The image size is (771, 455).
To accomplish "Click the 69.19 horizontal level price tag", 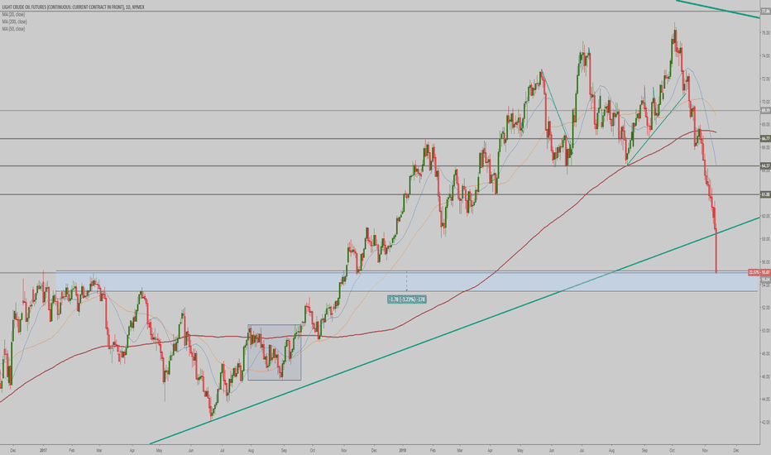I will click(x=765, y=111).
